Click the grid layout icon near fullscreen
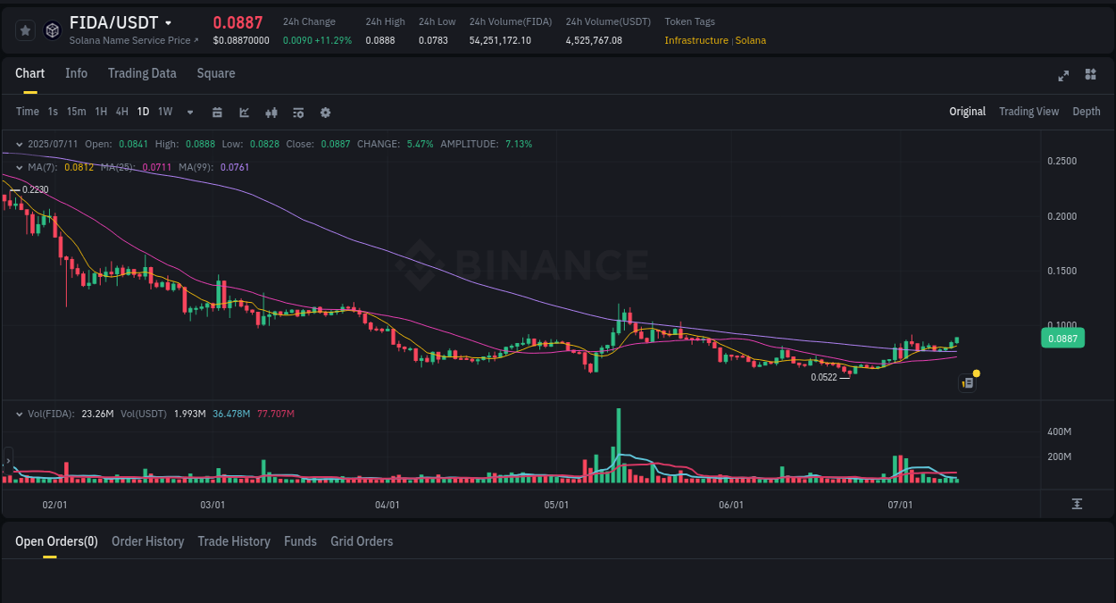The image size is (1116, 603). click(1090, 76)
